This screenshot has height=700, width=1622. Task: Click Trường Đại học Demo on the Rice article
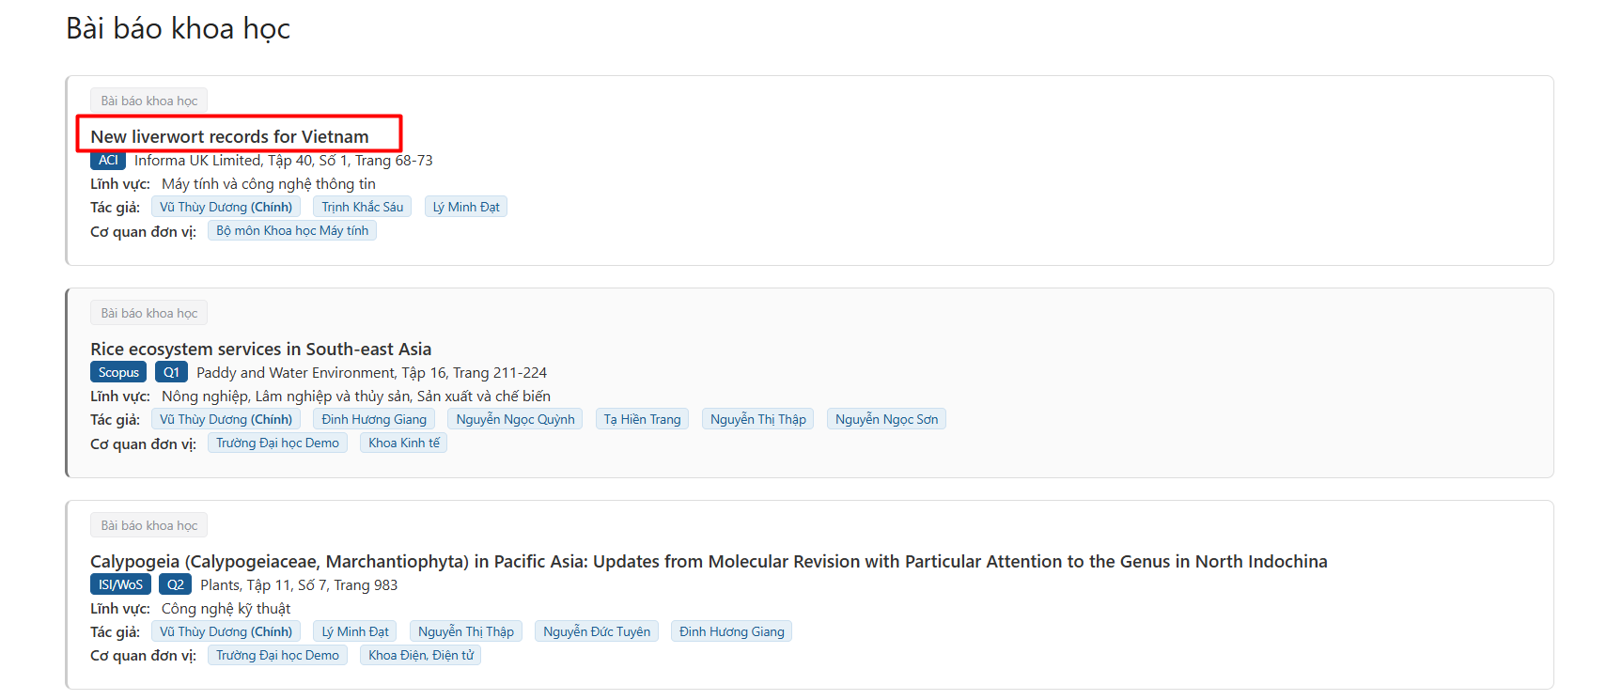click(x=277, y=443)
